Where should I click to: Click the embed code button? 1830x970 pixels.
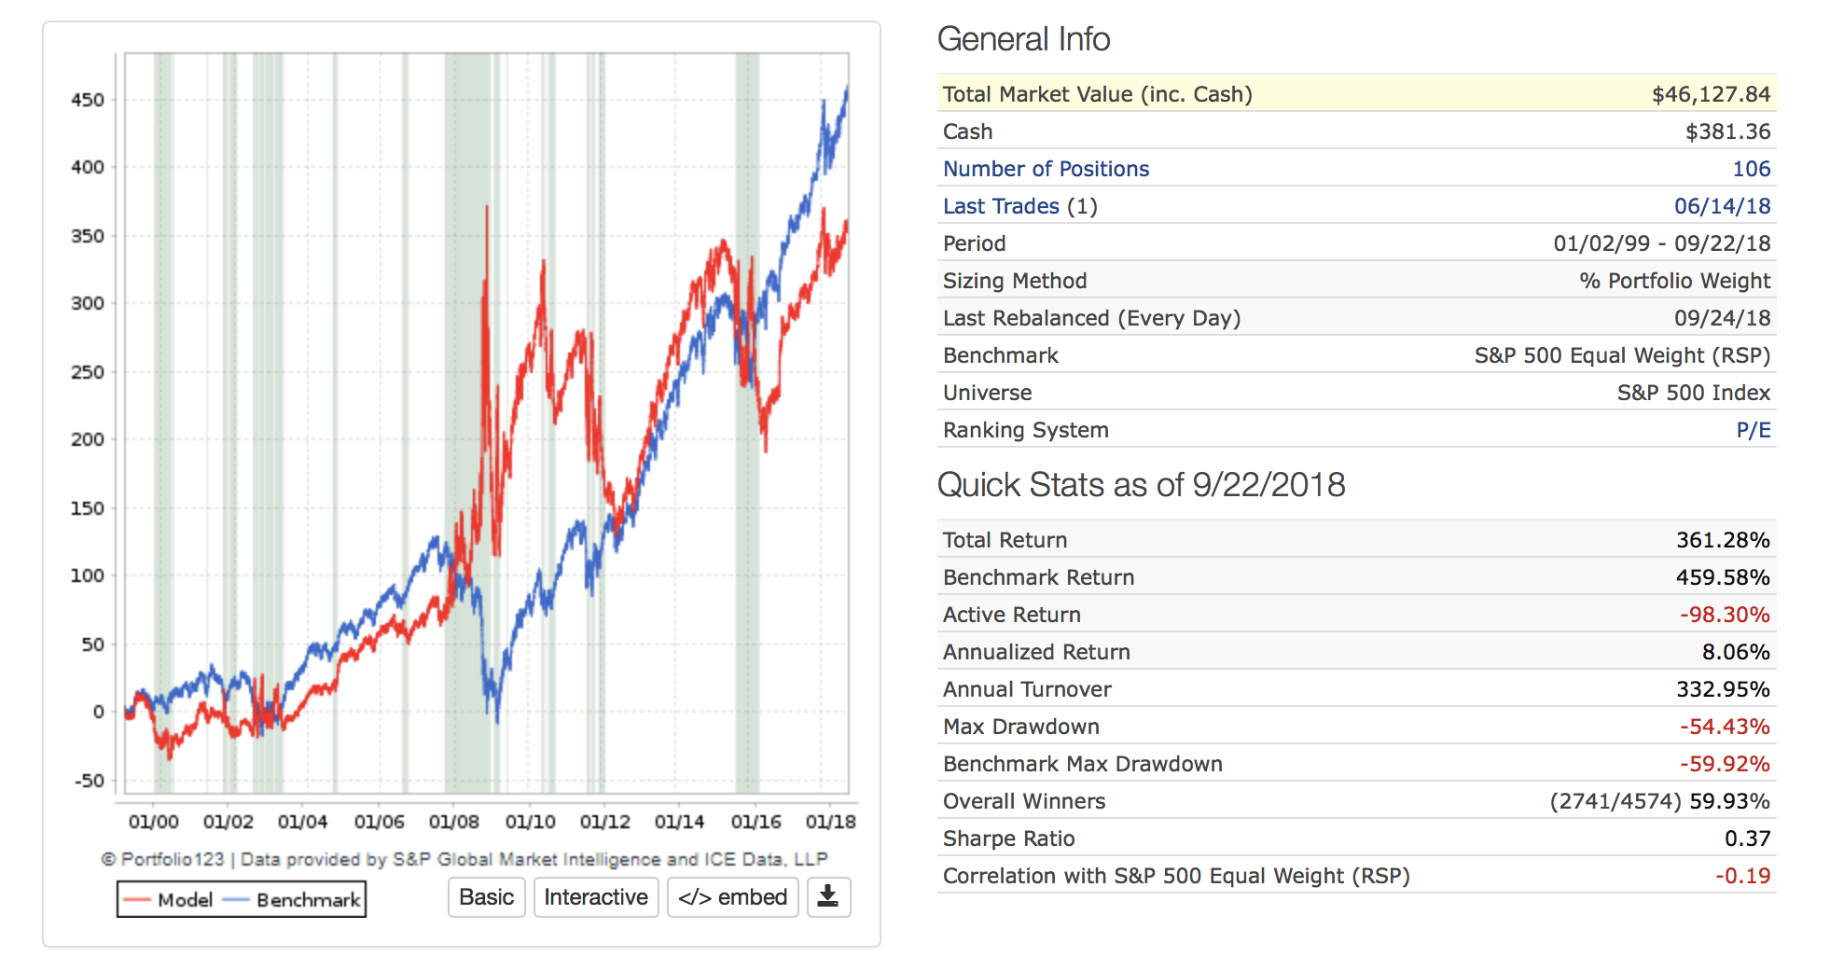tap(732, 897)
